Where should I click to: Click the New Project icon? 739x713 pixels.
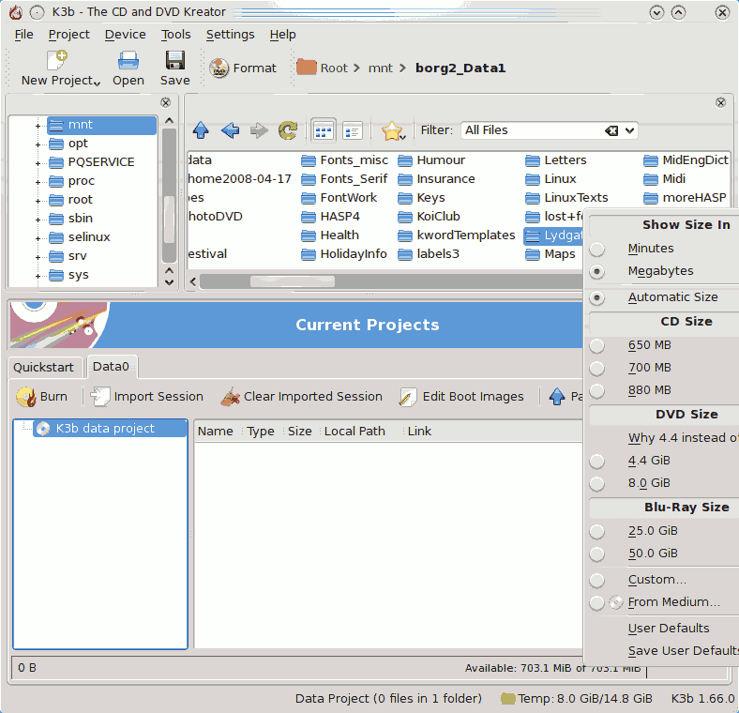[57, 61]
